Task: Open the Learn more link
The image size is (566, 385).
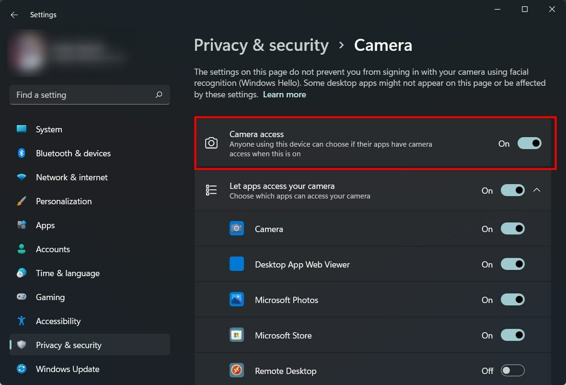Action: coord(284,94)
